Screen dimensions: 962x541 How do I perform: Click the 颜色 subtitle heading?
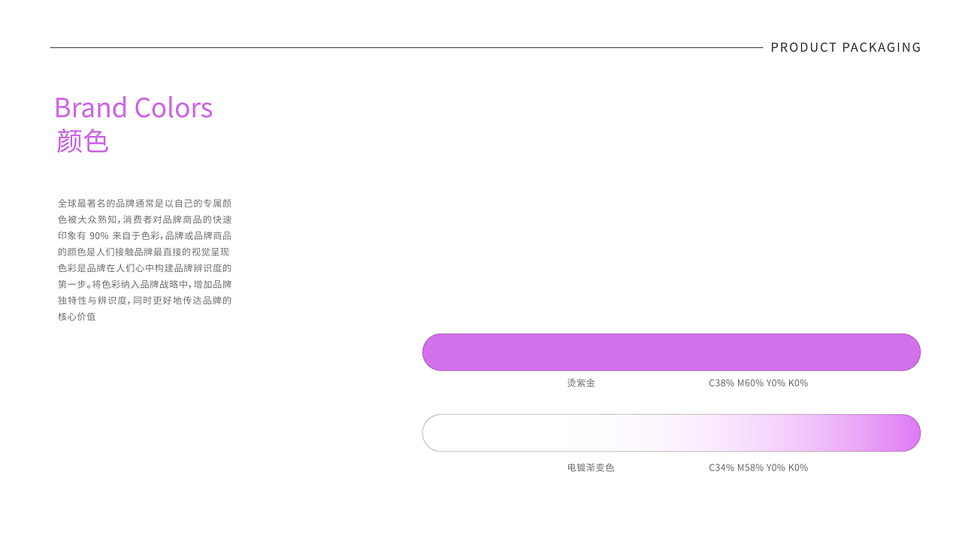83,141
